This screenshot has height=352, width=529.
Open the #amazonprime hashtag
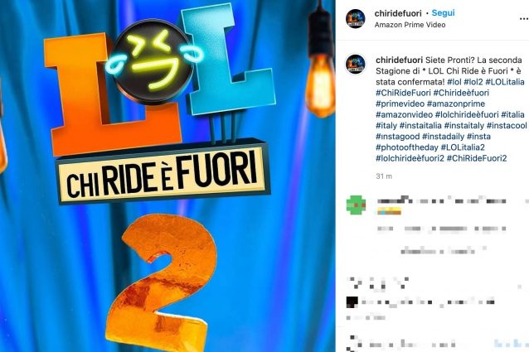[x=456, y=104]
